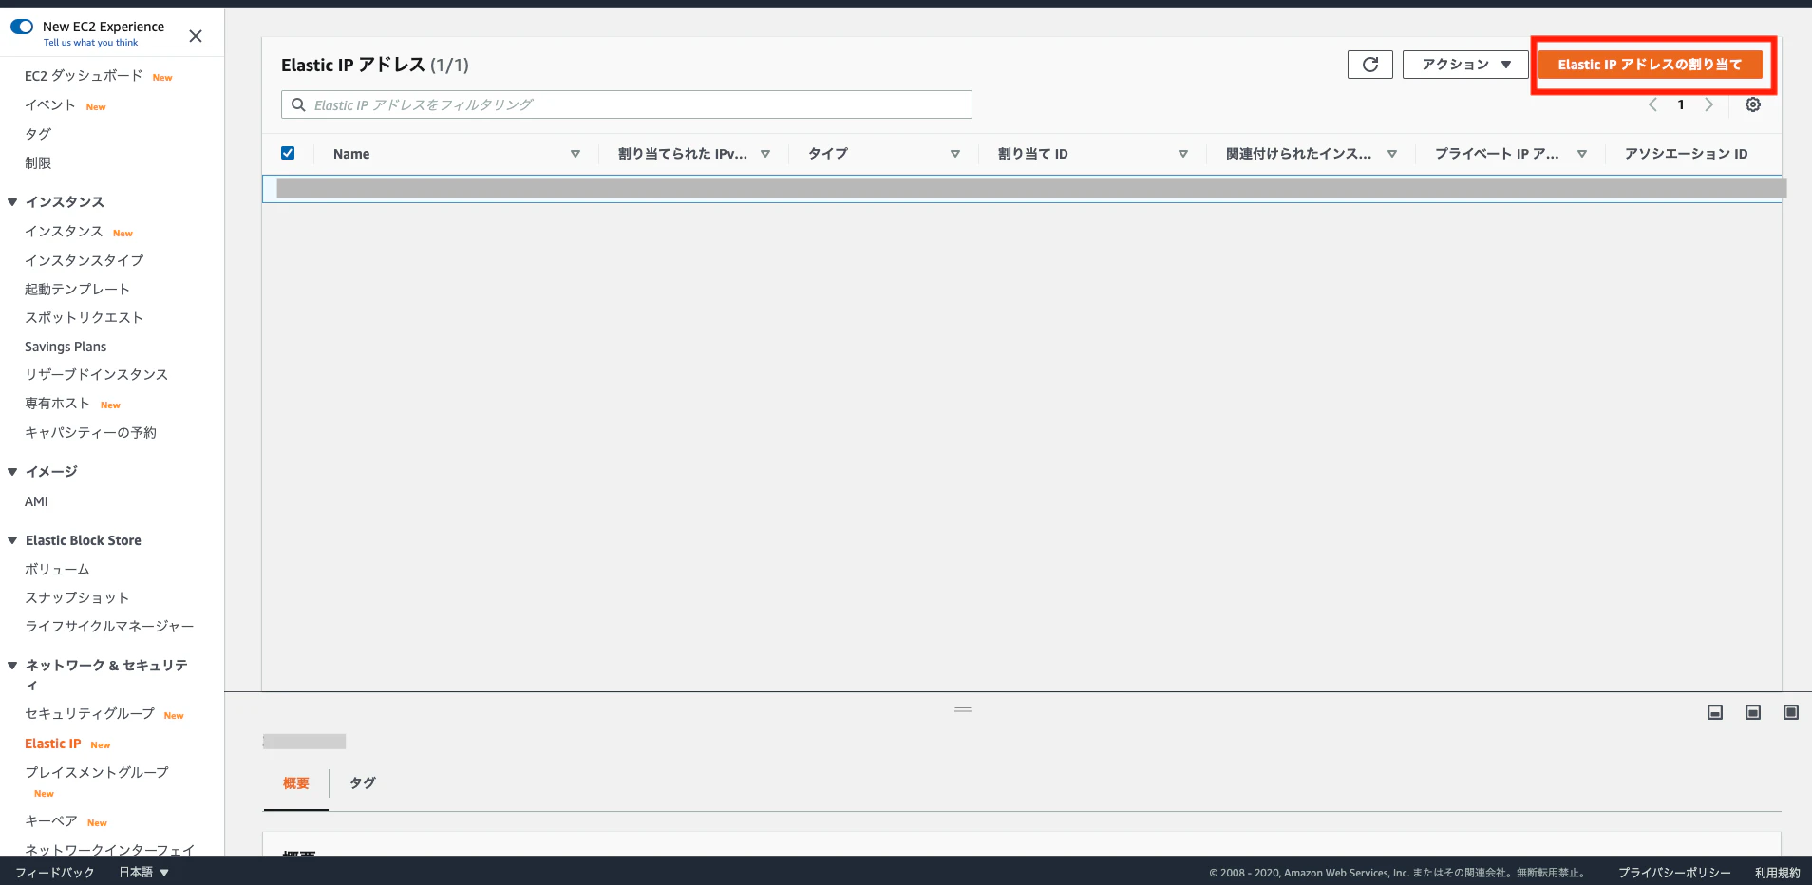Sort by 割り当て ID column arrow
The height and width of the screenshot is (885, 1812).
coord(1183,154)
